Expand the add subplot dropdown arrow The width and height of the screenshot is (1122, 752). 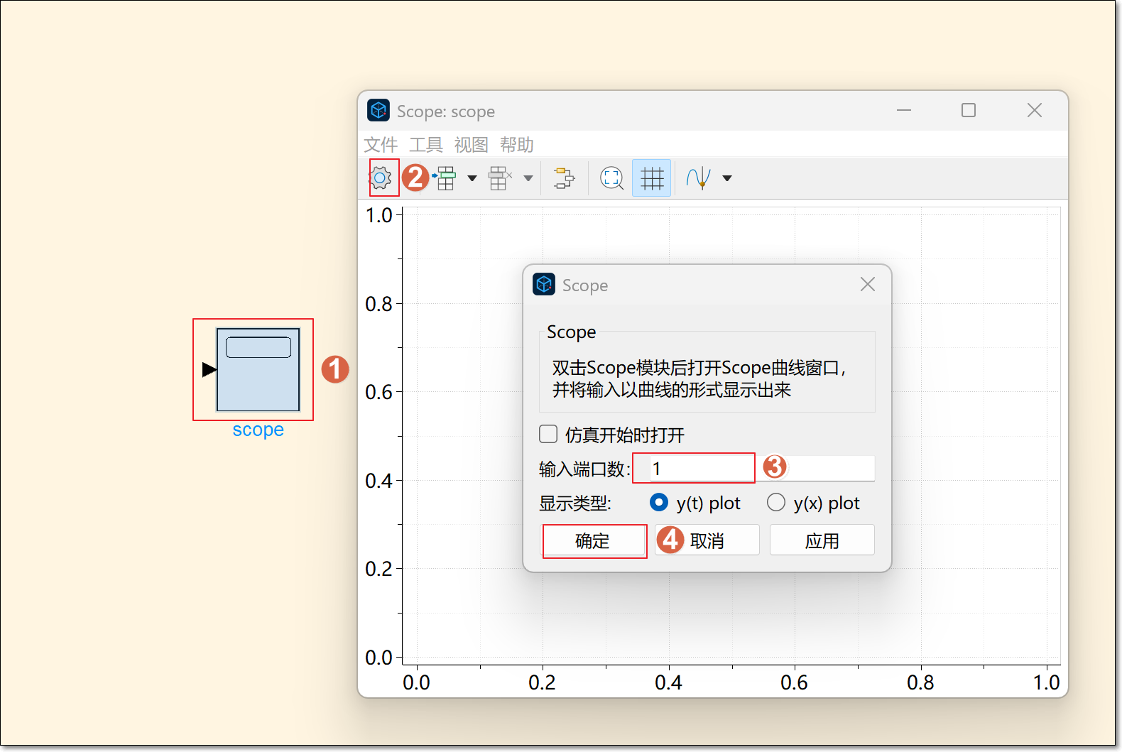[472, 178]
